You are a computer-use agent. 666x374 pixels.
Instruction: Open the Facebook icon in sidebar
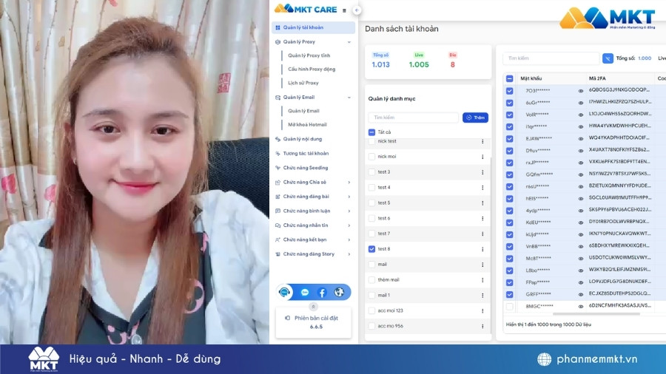[x=322, y=292]
